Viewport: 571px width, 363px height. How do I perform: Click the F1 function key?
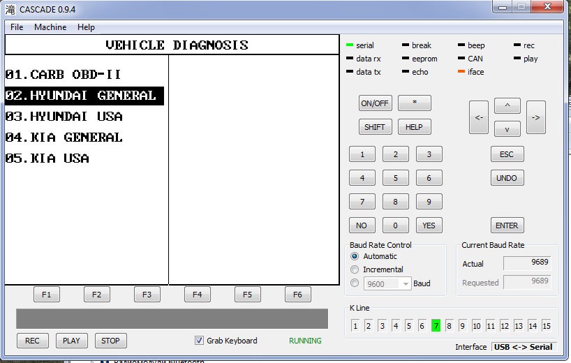(47, 295)
